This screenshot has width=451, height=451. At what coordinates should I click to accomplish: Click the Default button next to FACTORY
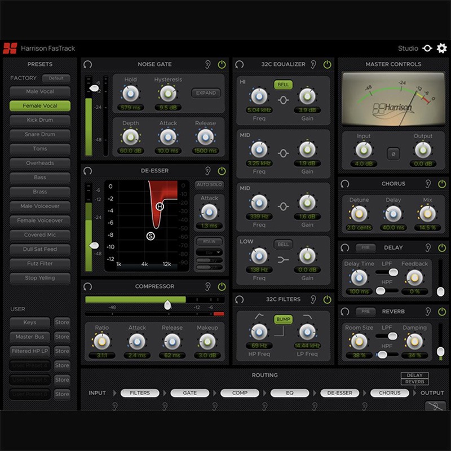pyautogui.click(x=56, y=78)
